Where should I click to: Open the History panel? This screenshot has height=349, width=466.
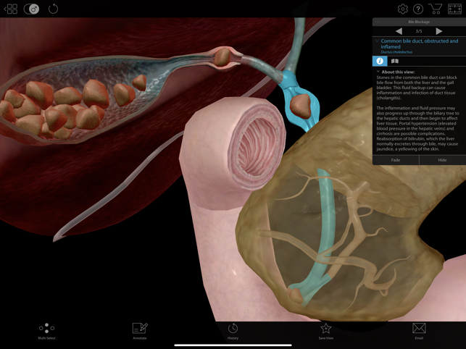tap(233, 330)
